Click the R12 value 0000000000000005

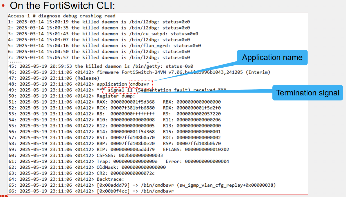click(132, 126)
